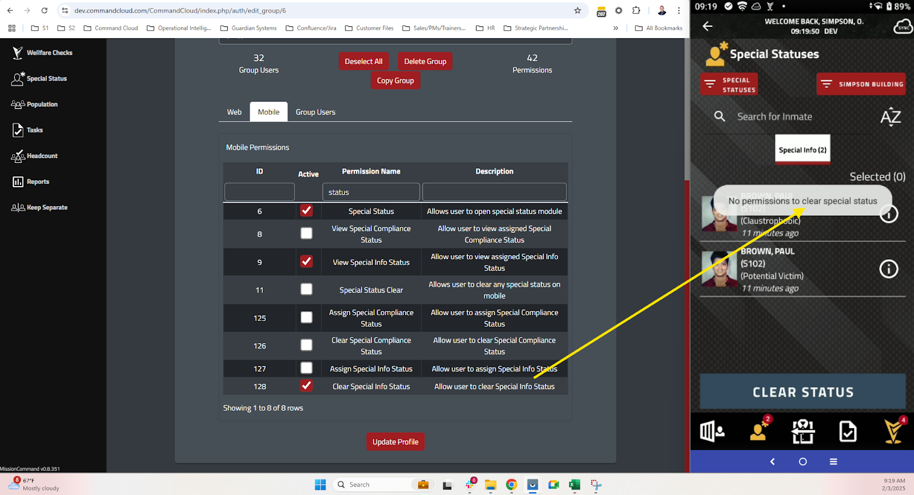This screenshot has width=914, height=495.
Task: Tap the CLEAR STATUS button on mobile
Action: (x=803, y=392)
